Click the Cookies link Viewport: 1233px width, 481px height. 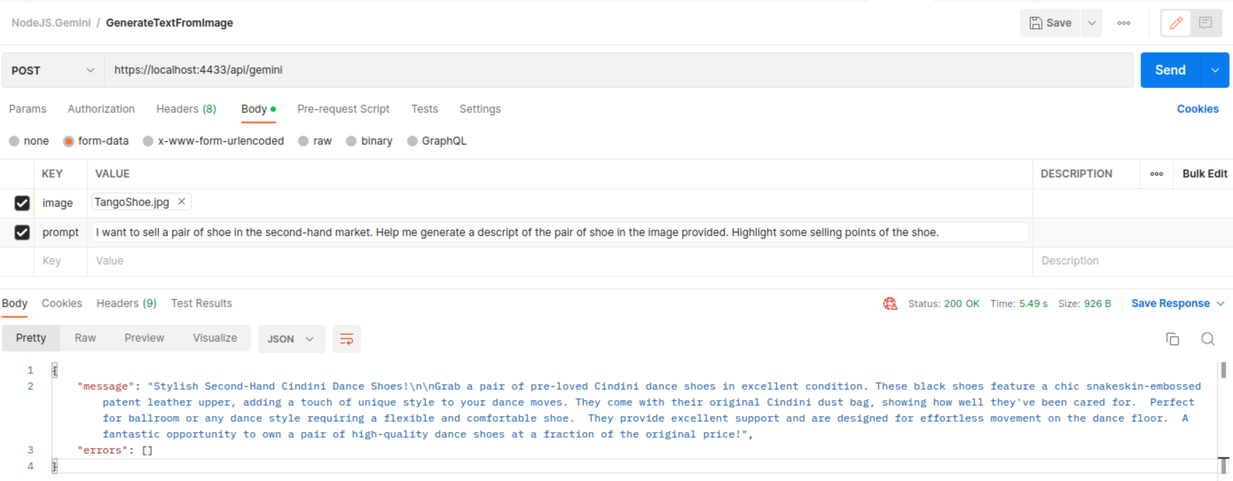tap(1197, 109)
